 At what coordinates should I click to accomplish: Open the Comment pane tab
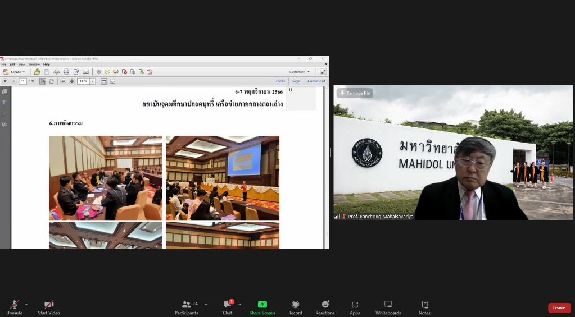tap(316, 81)
